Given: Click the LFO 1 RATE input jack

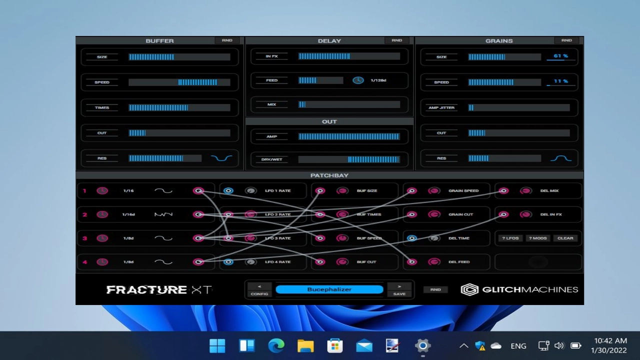Looking at the screenshot, I should coord(228,190).
